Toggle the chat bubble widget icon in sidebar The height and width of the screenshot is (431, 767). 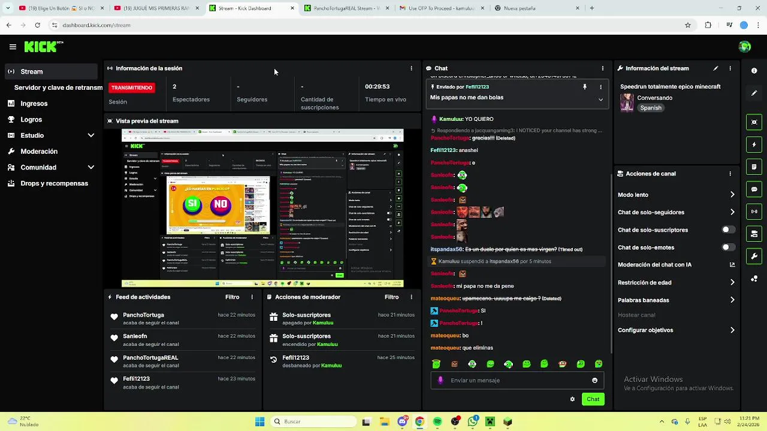click(x=754, y=189)
